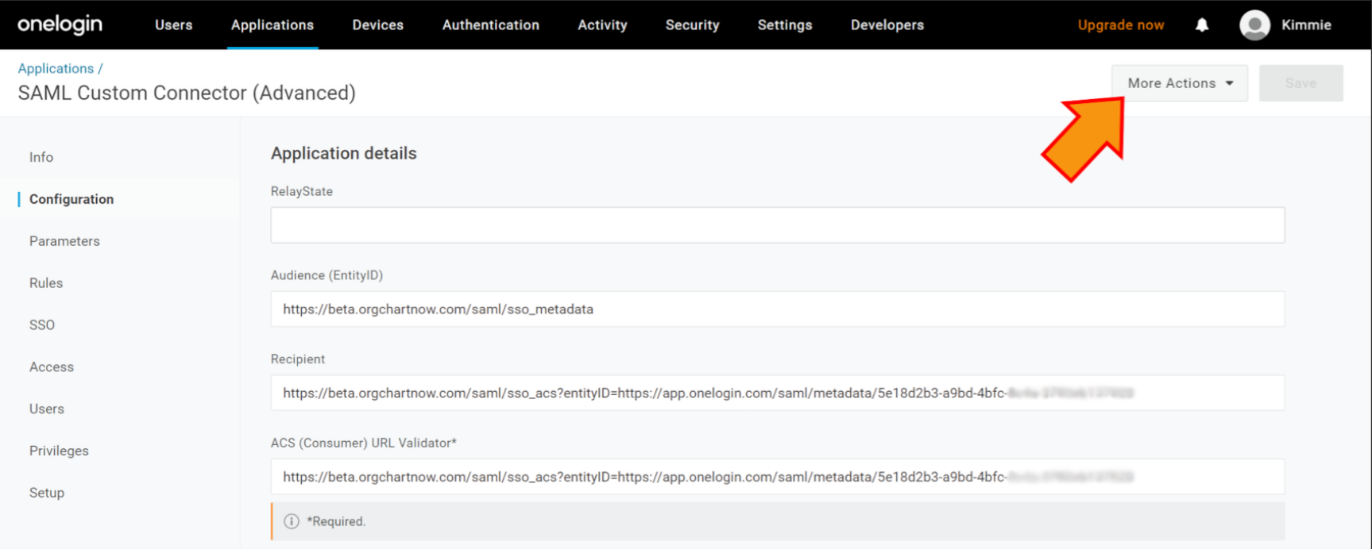Open the notifications bell
This screenshot has width=1372, height=549.
pyautogui.click(x=1202, y=25)
